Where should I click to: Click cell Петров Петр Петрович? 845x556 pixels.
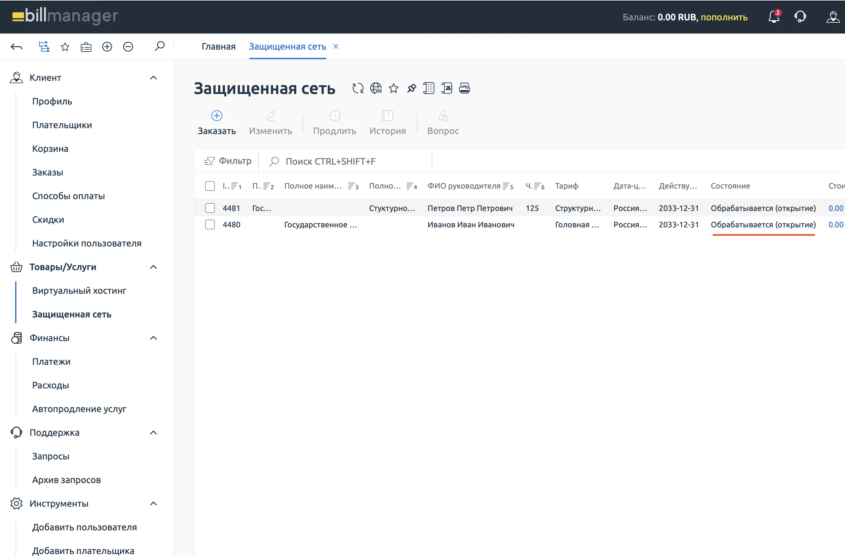pyautogui.click(x=470, y=208)
